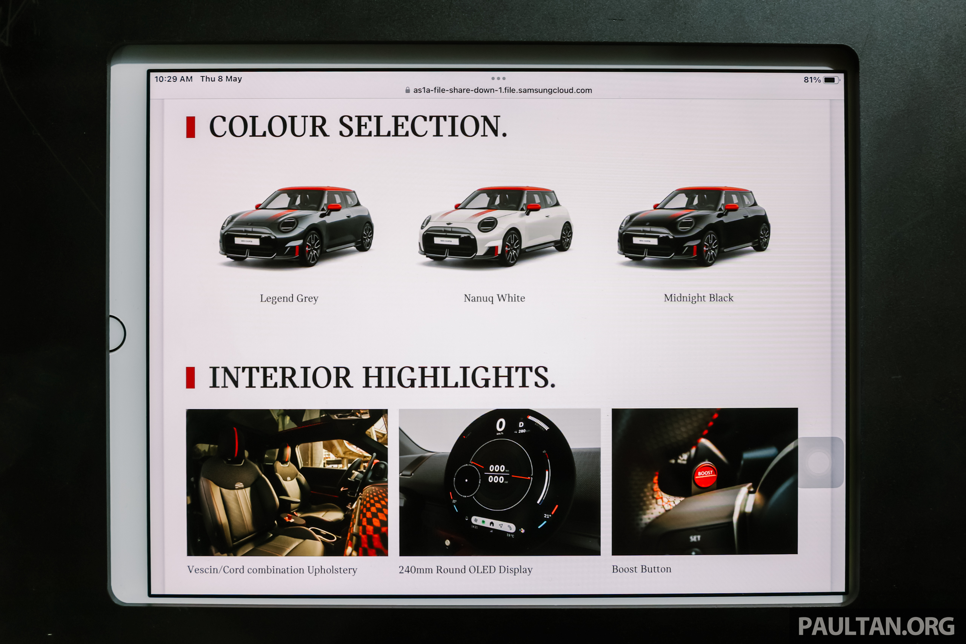This screenshot has width=966, height=644.
Task: Tap the 81% battery percentage
Action: (812, 80)
